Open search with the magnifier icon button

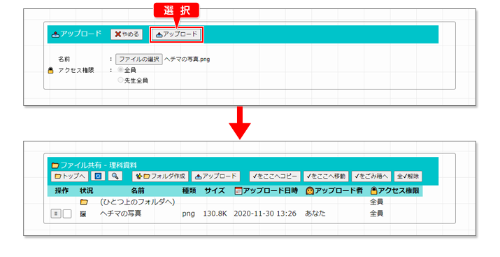[115, 176]
